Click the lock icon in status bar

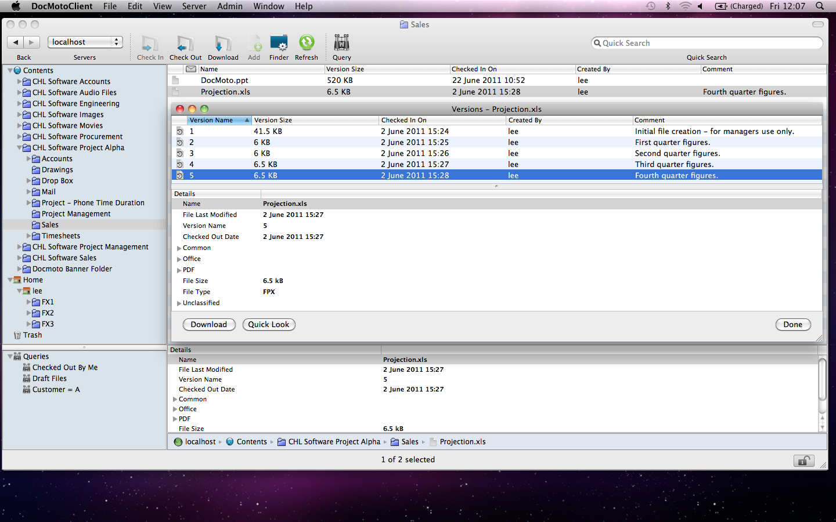coord(804,461)
